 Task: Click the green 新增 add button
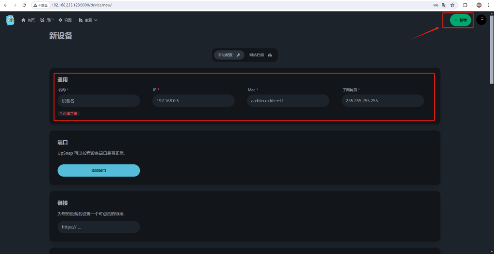pyautogui.click(x=460, y=20)
